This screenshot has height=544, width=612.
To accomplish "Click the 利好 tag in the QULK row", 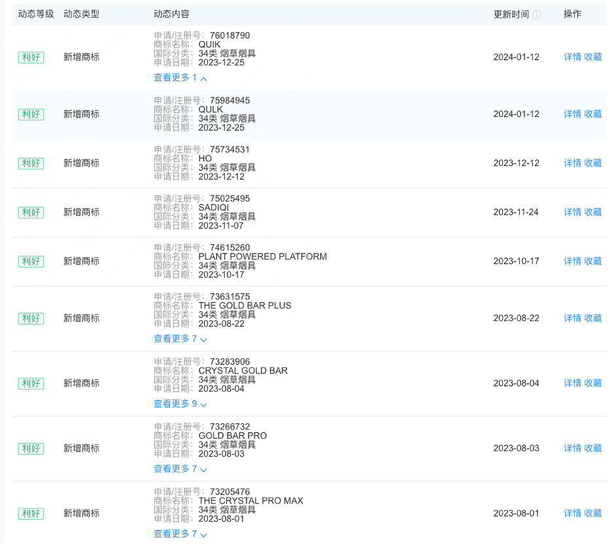I will (x=31, y=114).
